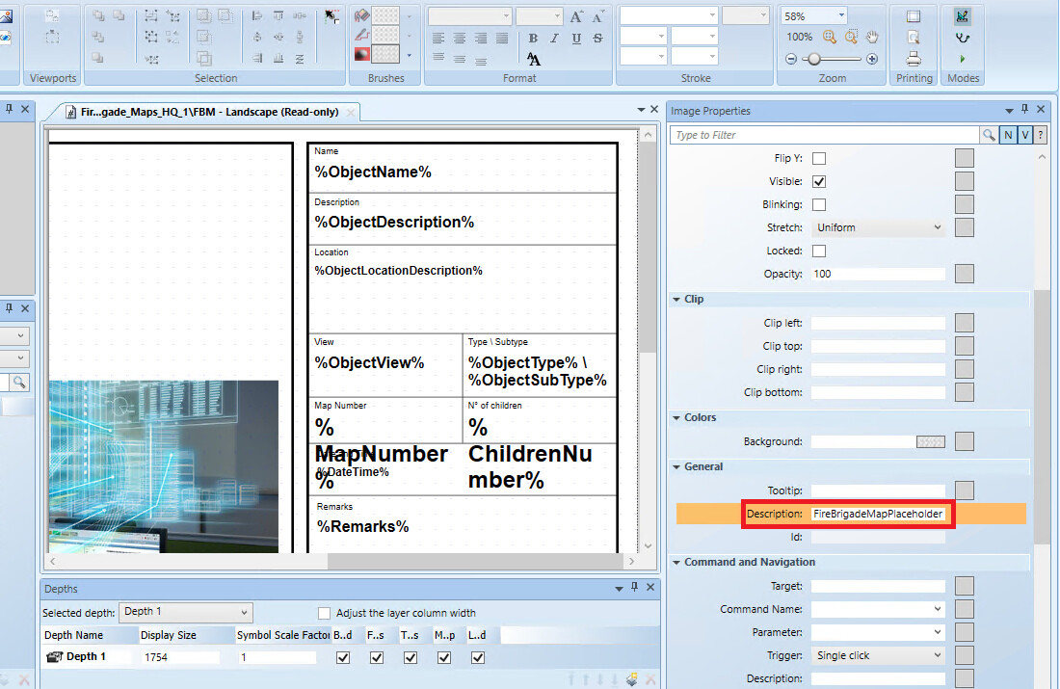Select the Pan tool in the Zoom group
This screenshot has width=1060, height=689.
(873, 37)
